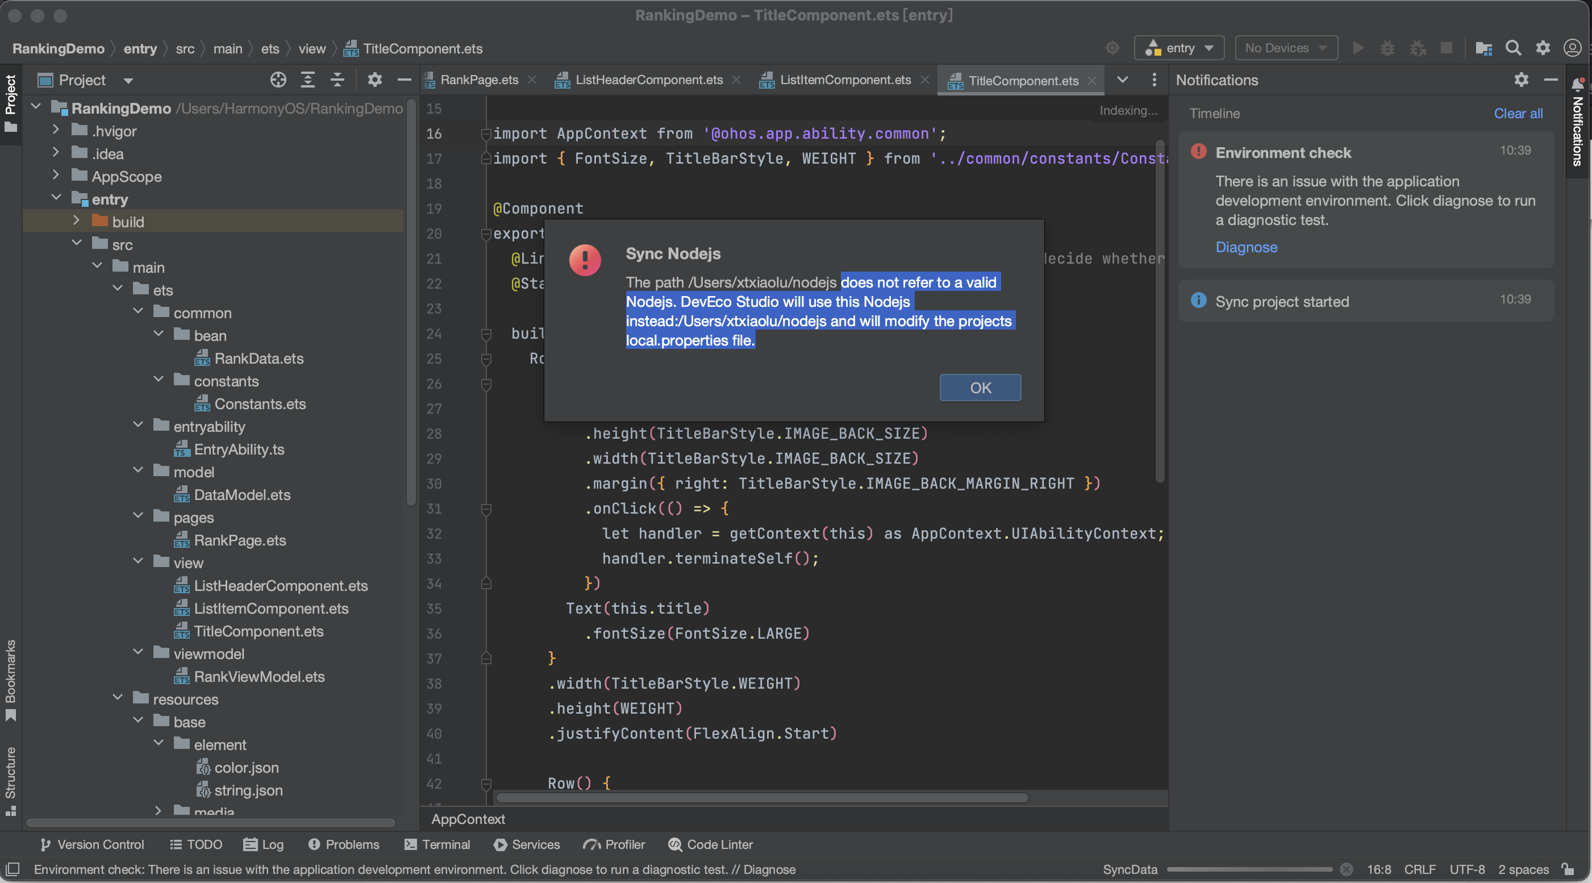
Task: Open the No Devices dropdown
Action: [x=1286, y=48]
